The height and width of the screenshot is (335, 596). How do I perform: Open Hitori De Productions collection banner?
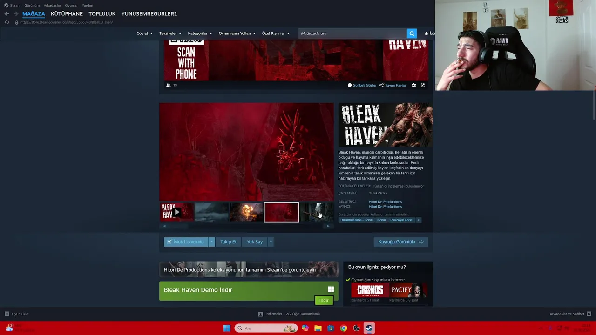coord(249,269)
